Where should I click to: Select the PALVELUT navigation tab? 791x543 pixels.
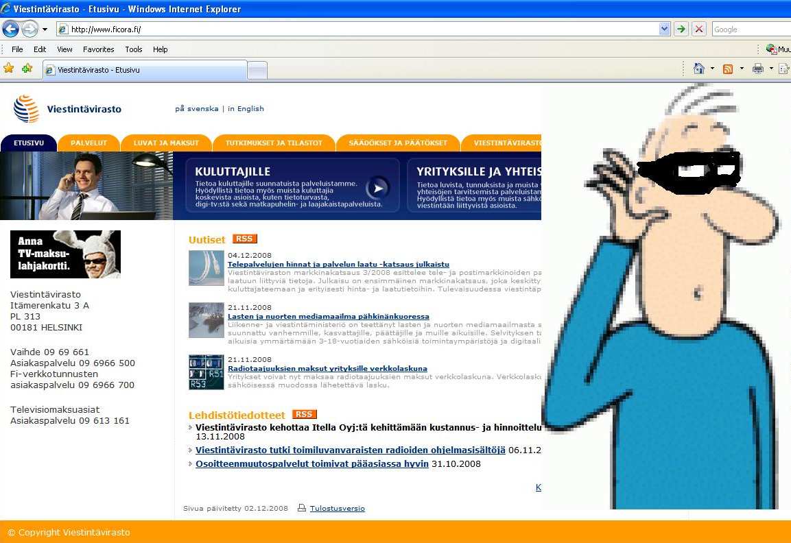tap(88, 143)
